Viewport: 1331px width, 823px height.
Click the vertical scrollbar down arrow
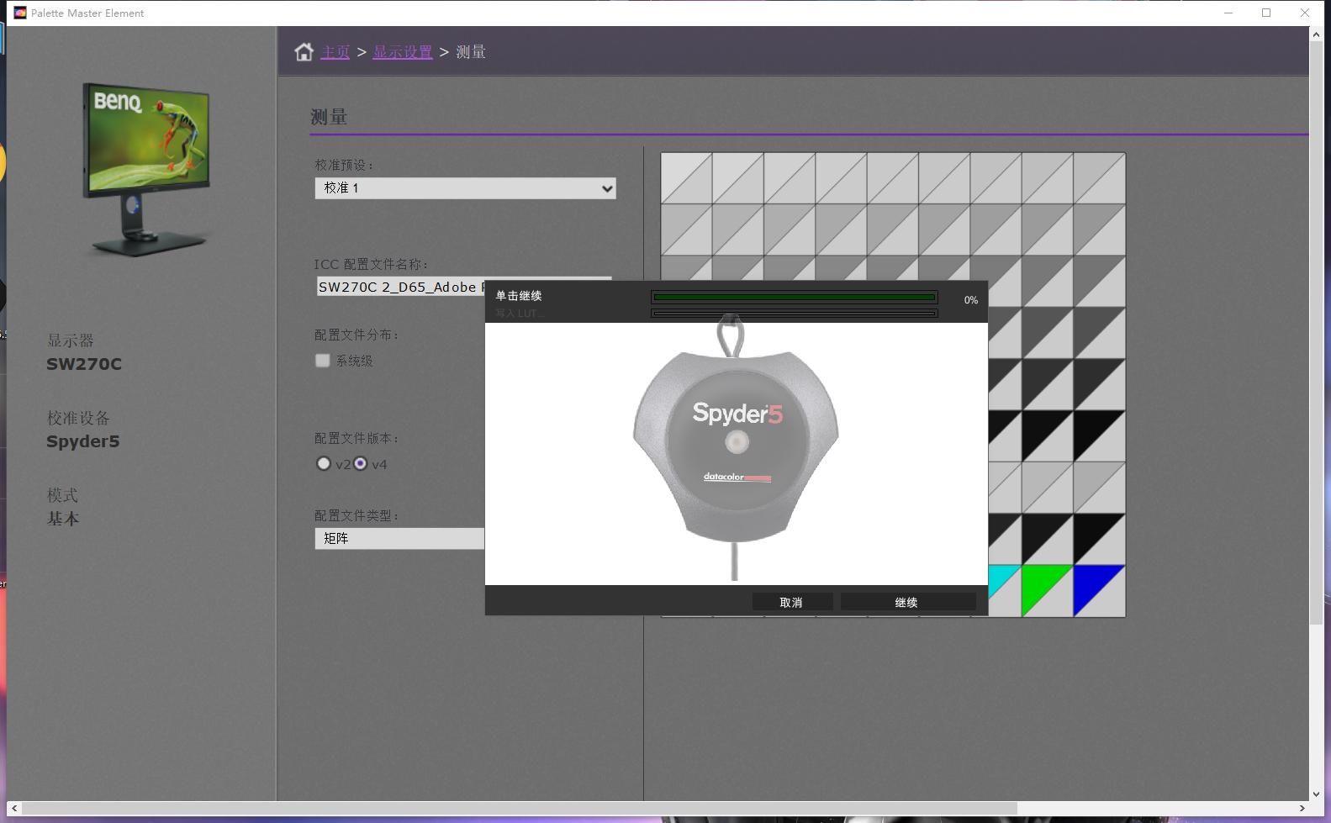click(x=1316, y=794)
